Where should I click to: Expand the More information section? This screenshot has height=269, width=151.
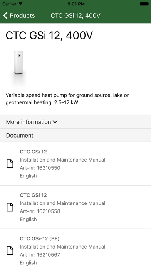click(75, 122)
